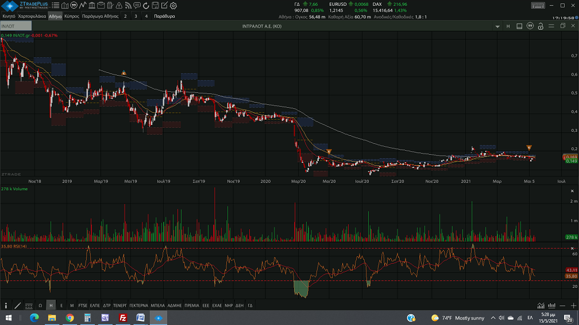Expand the chart panel dropdown arrow
Viewport: 579px width, 325px height.
click(x=497, y=26)
